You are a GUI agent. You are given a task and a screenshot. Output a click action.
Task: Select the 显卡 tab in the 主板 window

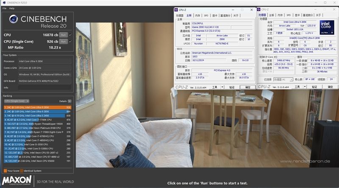[214, 16]
